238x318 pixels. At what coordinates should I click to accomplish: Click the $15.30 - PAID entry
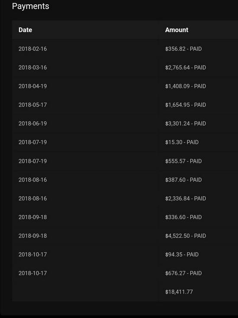point(182,142)
